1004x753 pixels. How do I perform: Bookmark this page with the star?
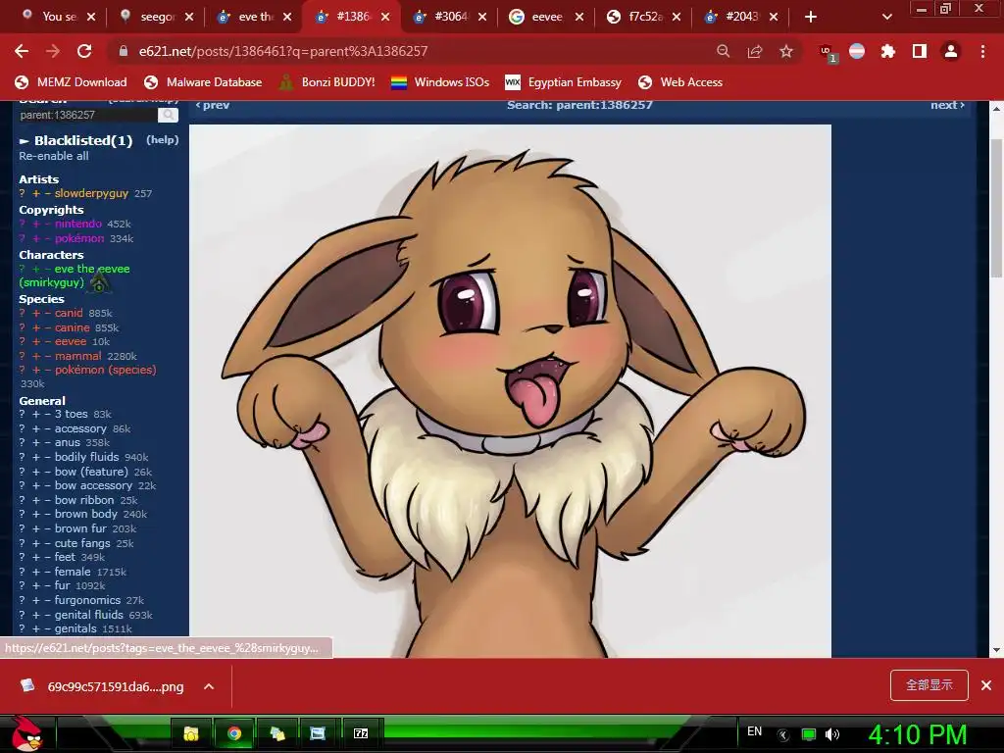point(786,51)
